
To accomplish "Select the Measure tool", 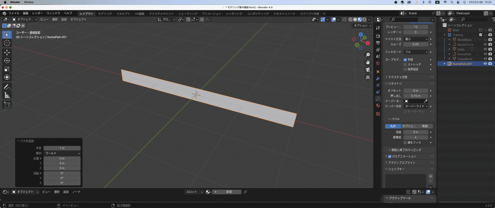I will [x=7, y=95].
